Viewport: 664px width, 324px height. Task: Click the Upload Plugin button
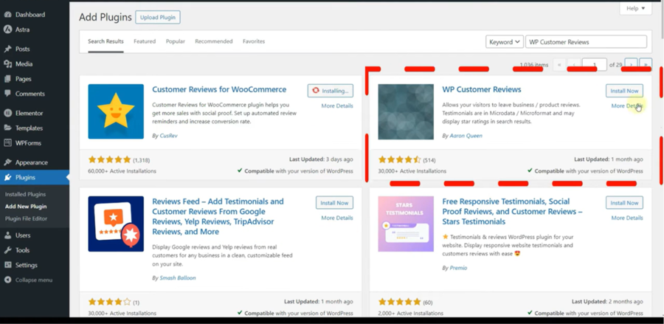click(158, 18)
